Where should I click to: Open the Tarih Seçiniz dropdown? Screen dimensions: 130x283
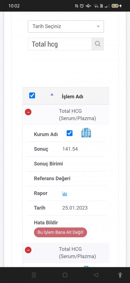pyautogui.click(x=66, y=26)
